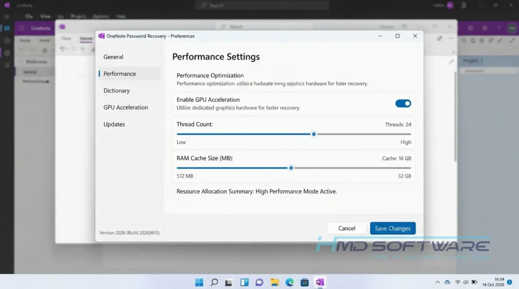Open Chat app from the taskbar
This screenshot has height=289, width=519.
259,282
